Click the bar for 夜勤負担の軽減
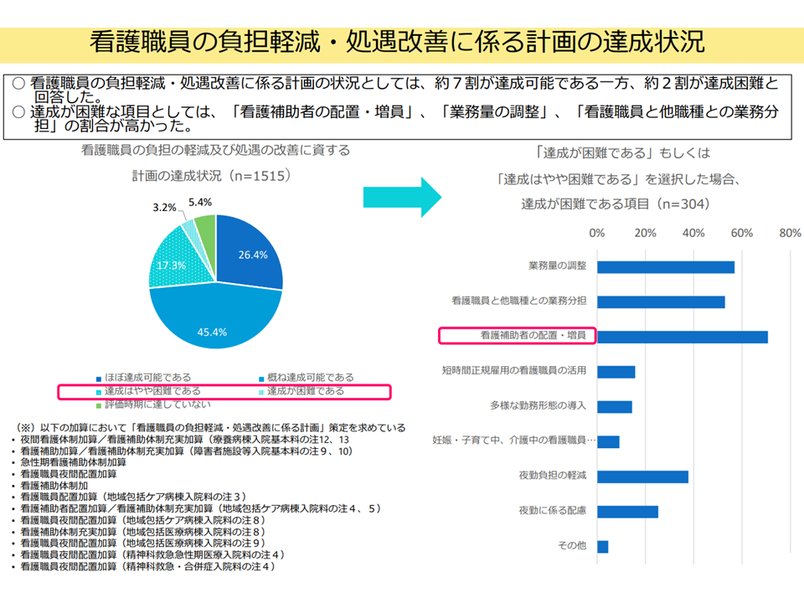Screen dimensions: 804x603 (643, 477)
